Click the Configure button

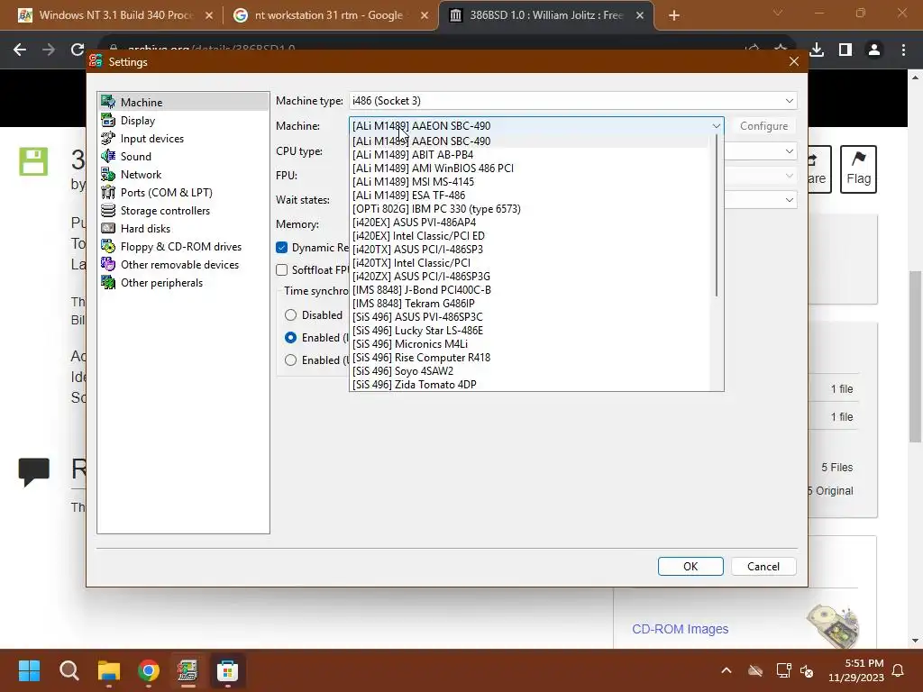click(763, 126)
